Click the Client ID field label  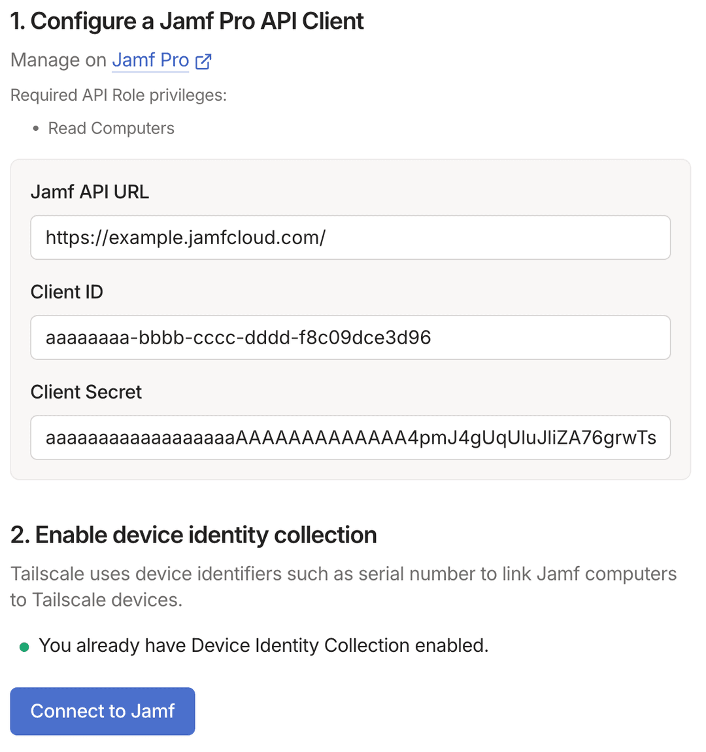point(67,292)
